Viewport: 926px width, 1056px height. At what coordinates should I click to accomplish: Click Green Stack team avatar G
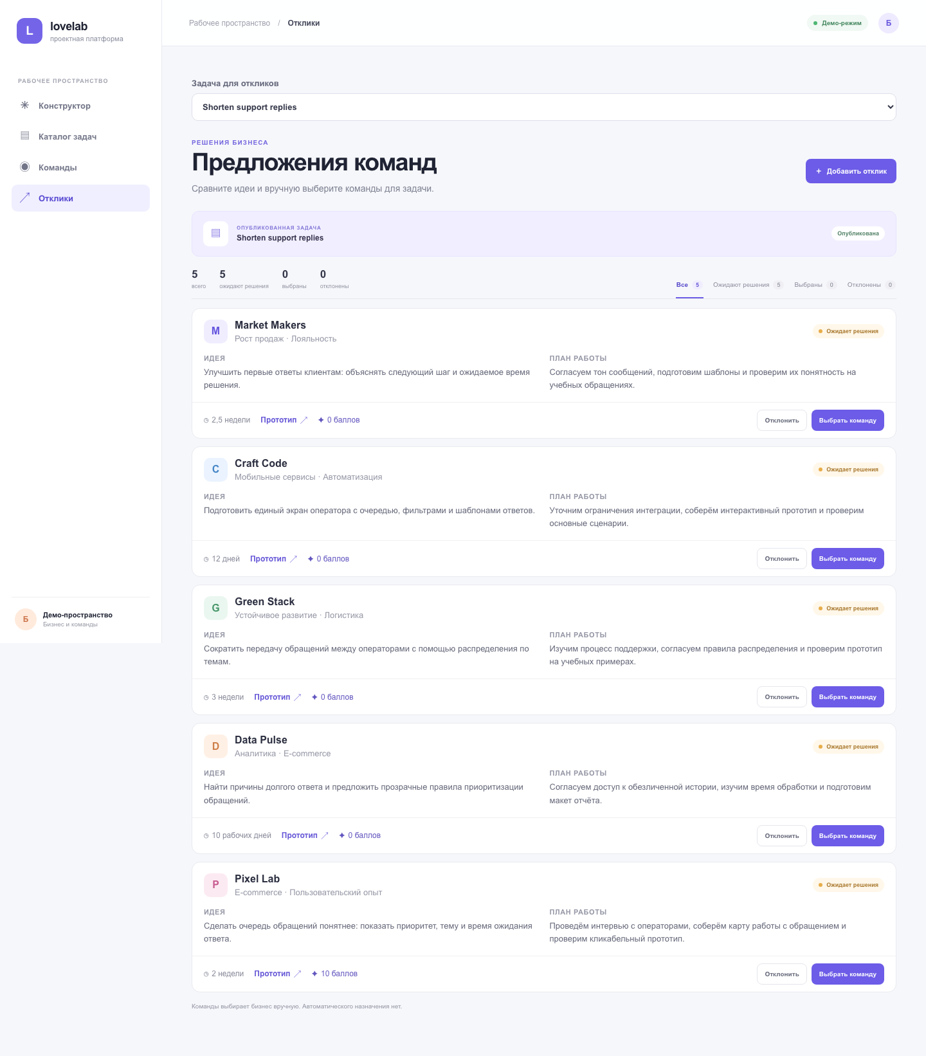click(215, 608)
